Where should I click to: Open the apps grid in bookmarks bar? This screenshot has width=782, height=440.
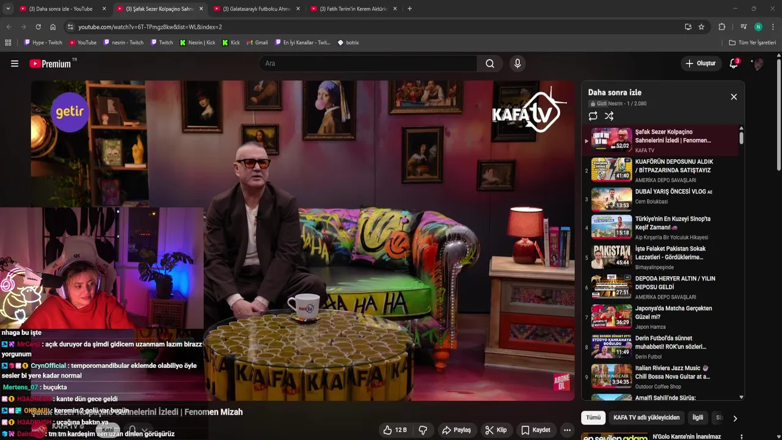(x=8, y=43)
